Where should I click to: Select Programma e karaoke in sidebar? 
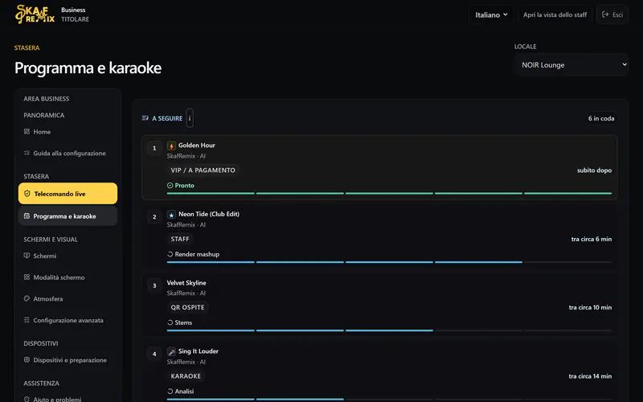click(68, 216)
